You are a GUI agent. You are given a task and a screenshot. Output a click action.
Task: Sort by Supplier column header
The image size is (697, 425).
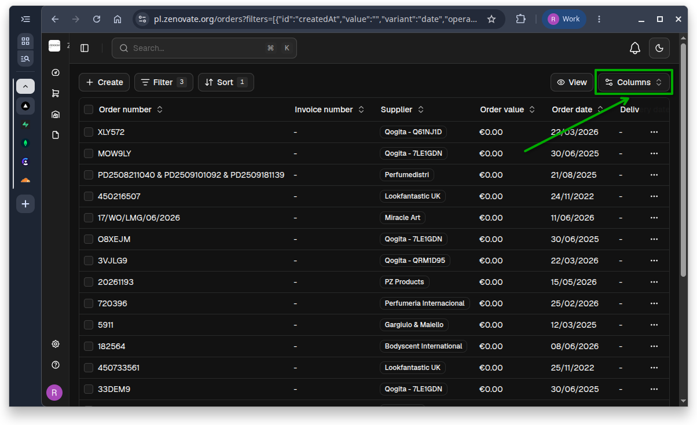tap(402, 109)
